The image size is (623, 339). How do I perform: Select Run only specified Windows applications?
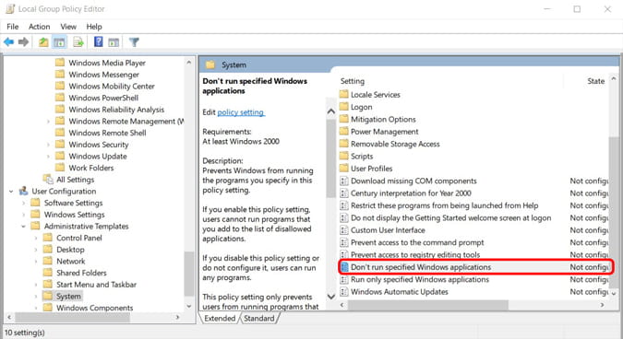(x=420, y=279)
